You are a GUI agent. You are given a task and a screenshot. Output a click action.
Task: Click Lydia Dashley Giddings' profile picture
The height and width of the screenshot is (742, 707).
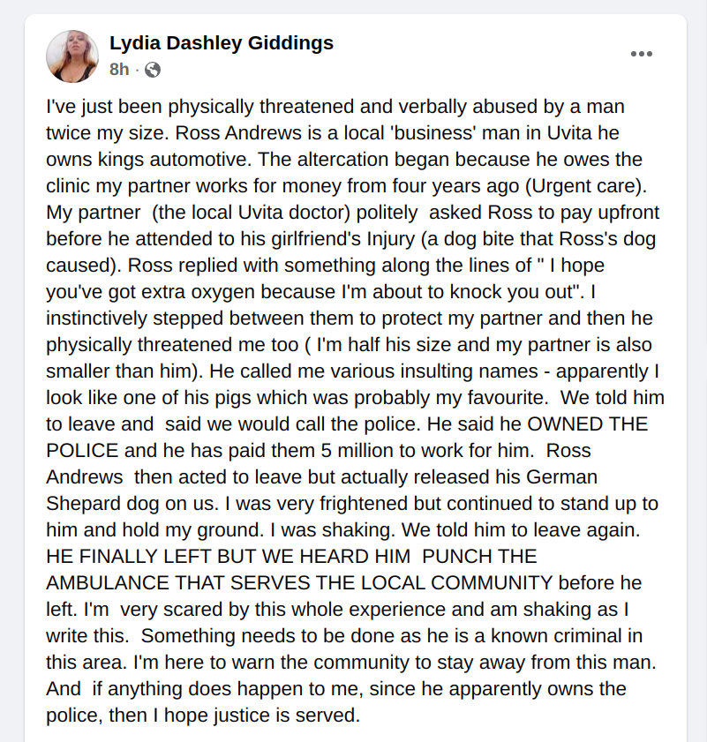pyautogui.click(x=72, y=56)
